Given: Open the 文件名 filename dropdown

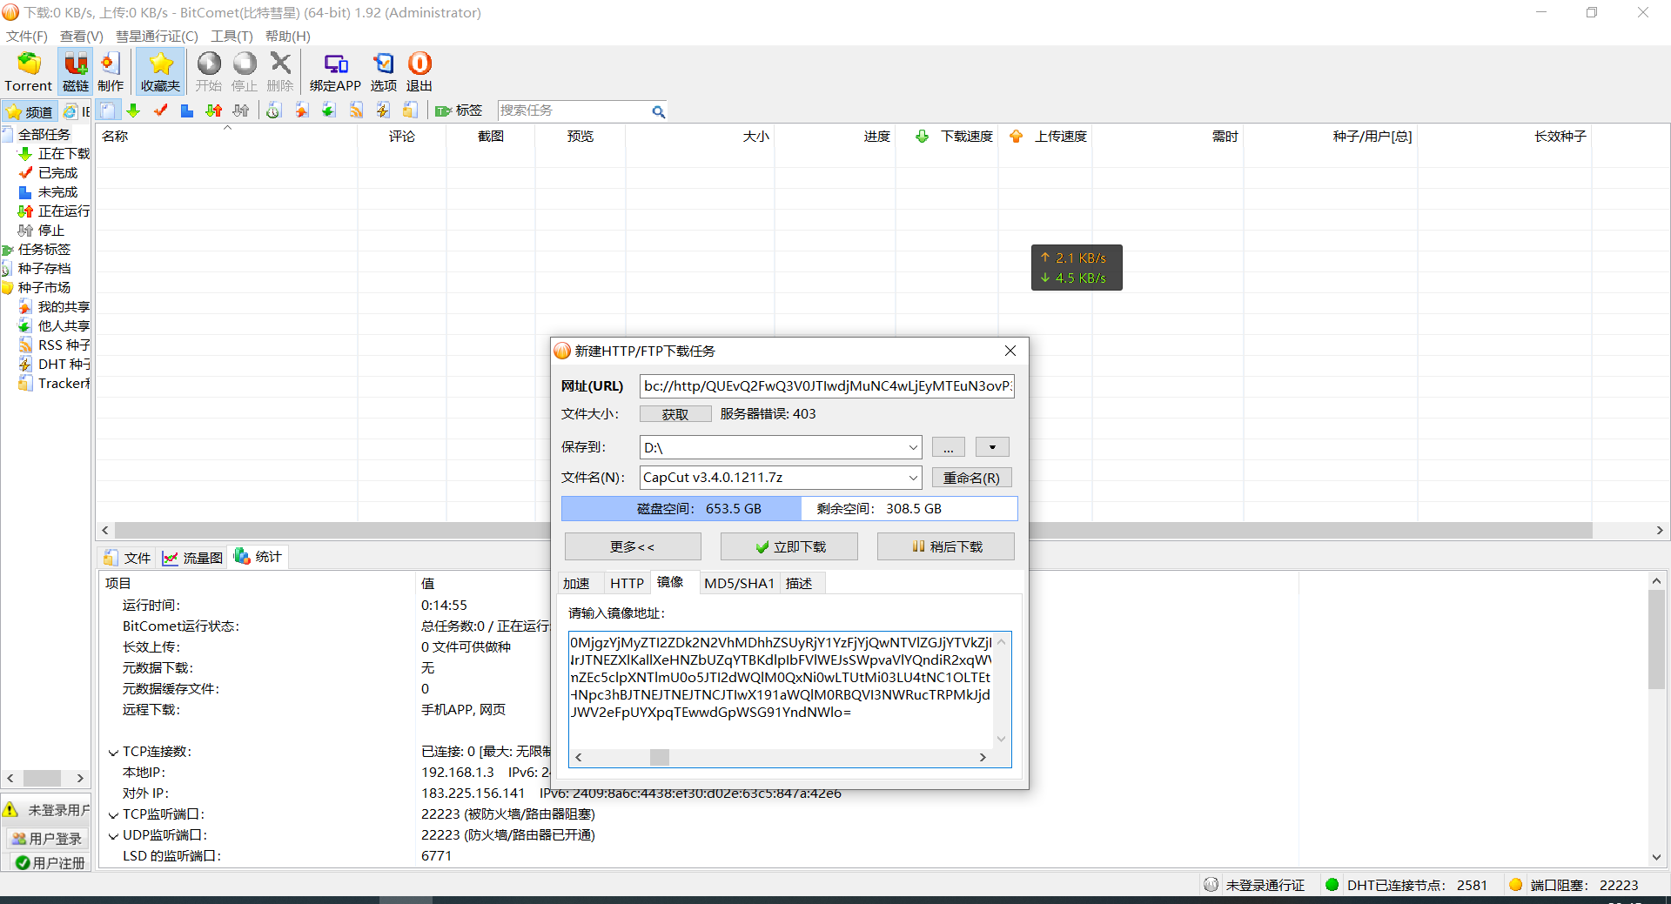Looking at the screenshot, I should coord(913,478).
